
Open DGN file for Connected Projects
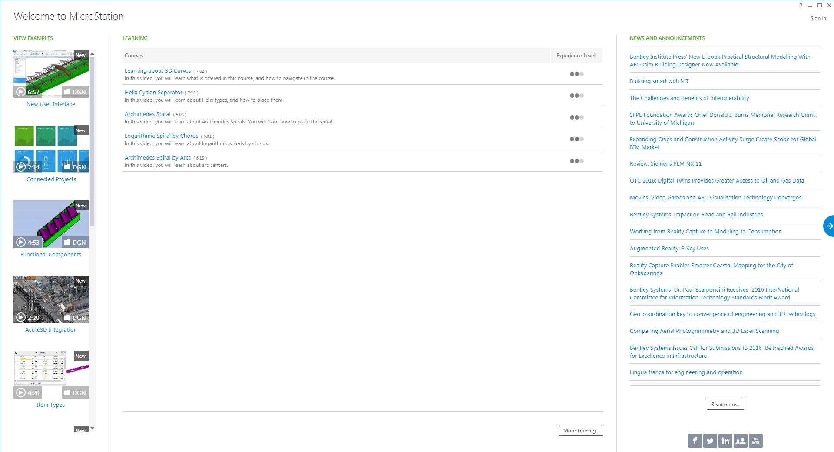pos(75,167)
